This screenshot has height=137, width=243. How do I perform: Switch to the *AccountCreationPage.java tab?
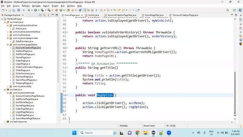(x=185, y=15)
